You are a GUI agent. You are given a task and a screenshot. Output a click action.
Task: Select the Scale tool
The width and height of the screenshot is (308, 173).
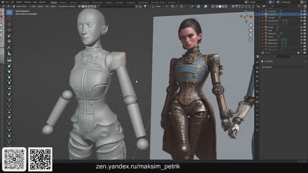(9, 36)
